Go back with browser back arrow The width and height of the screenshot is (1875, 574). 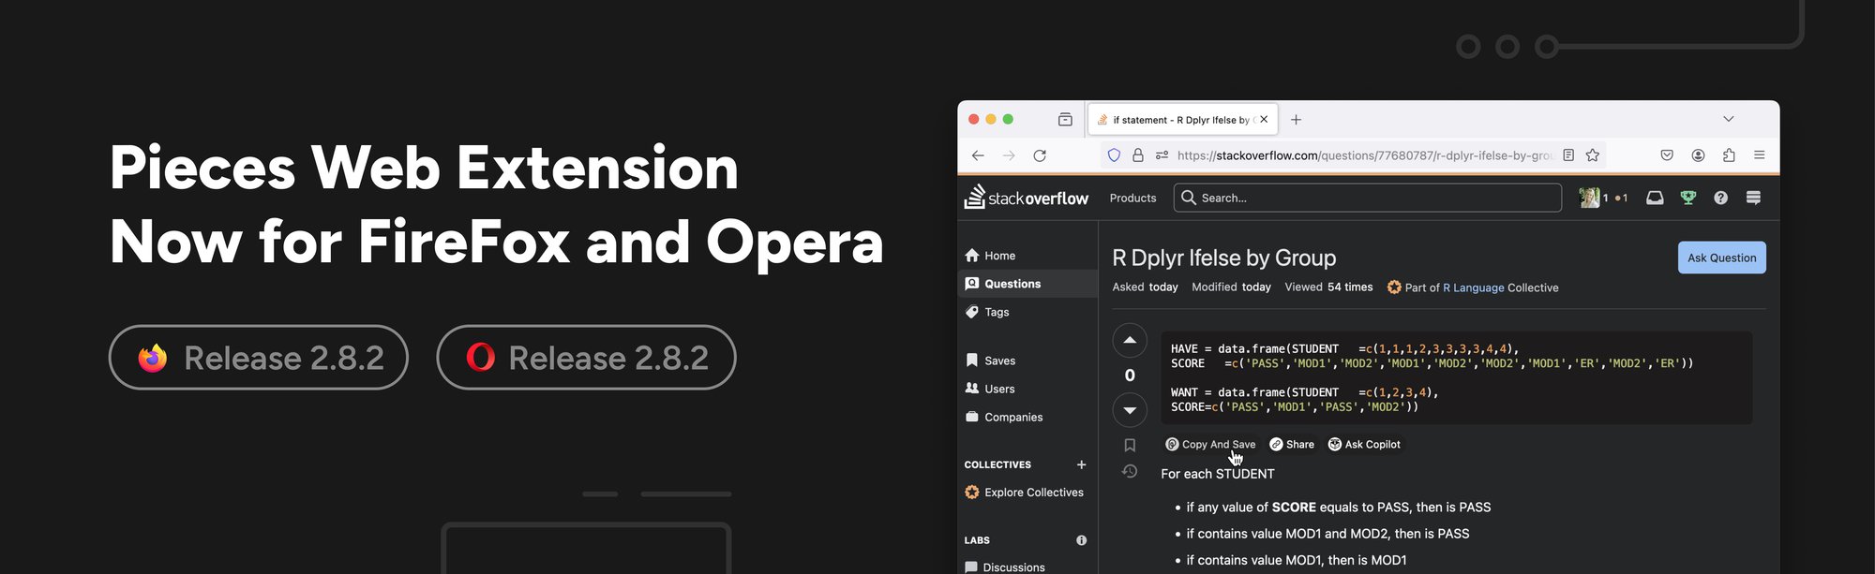pyautogui.click(x=978, y=155)
